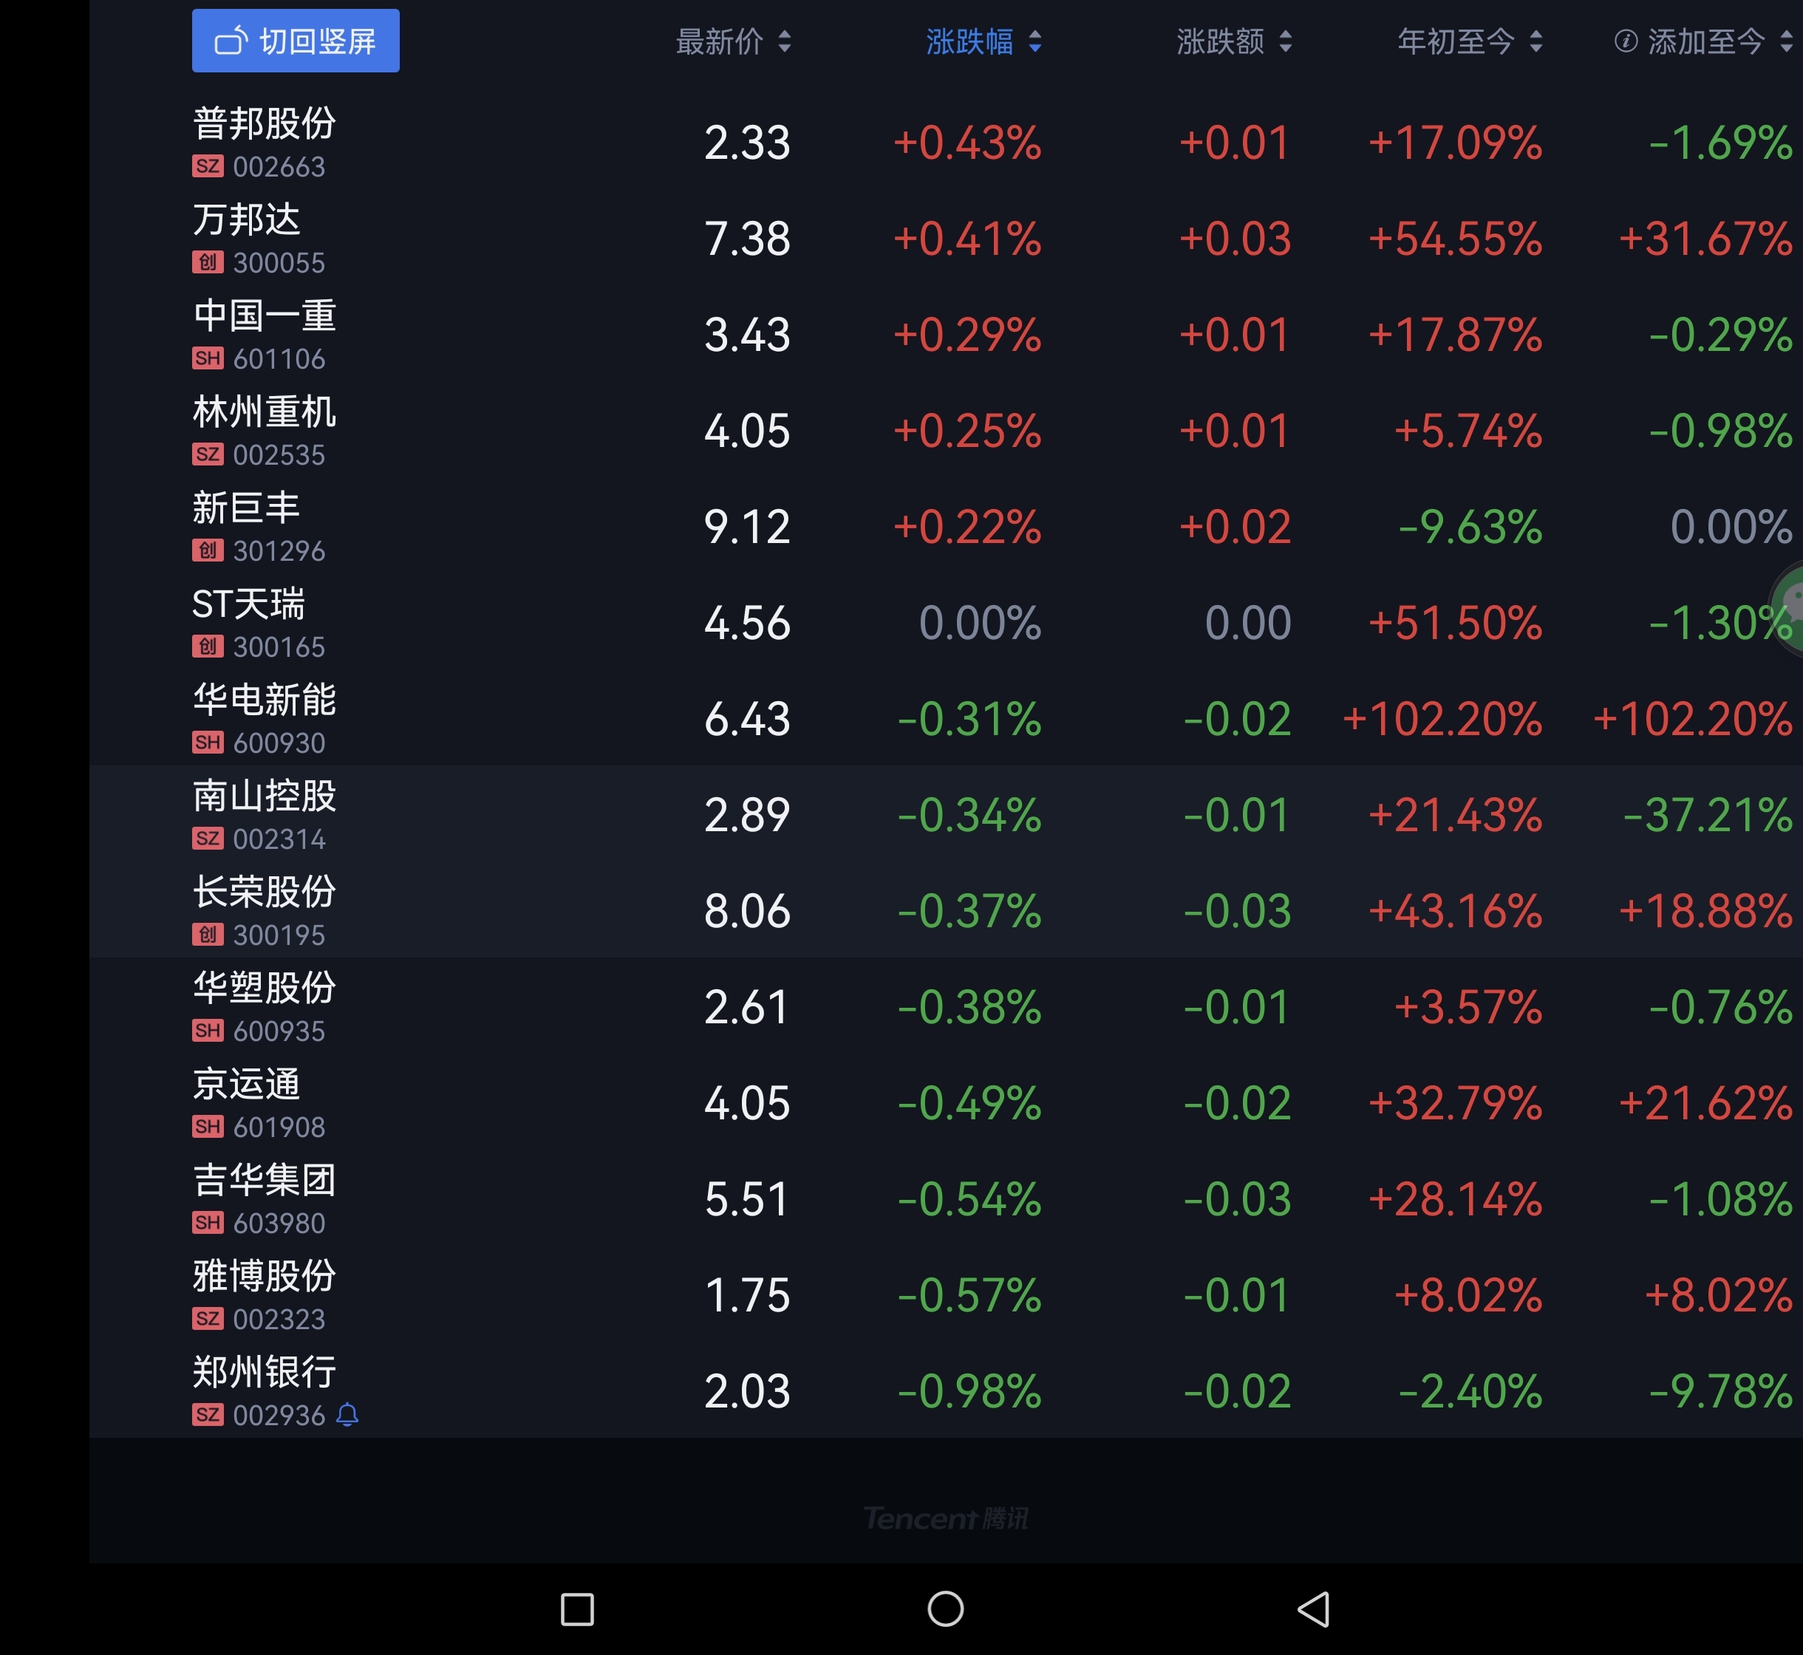The height and width of the screenshot is (1655, 1803).
Task: Click info icon beside 添加至今
Action: [x=1625, y=41]
